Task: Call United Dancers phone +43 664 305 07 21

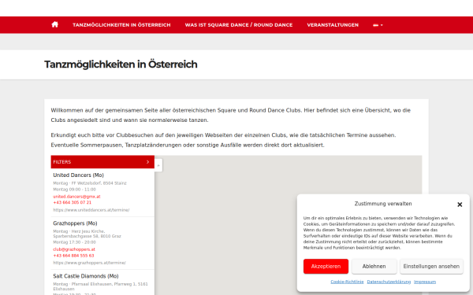Action: tap(72, 203)
